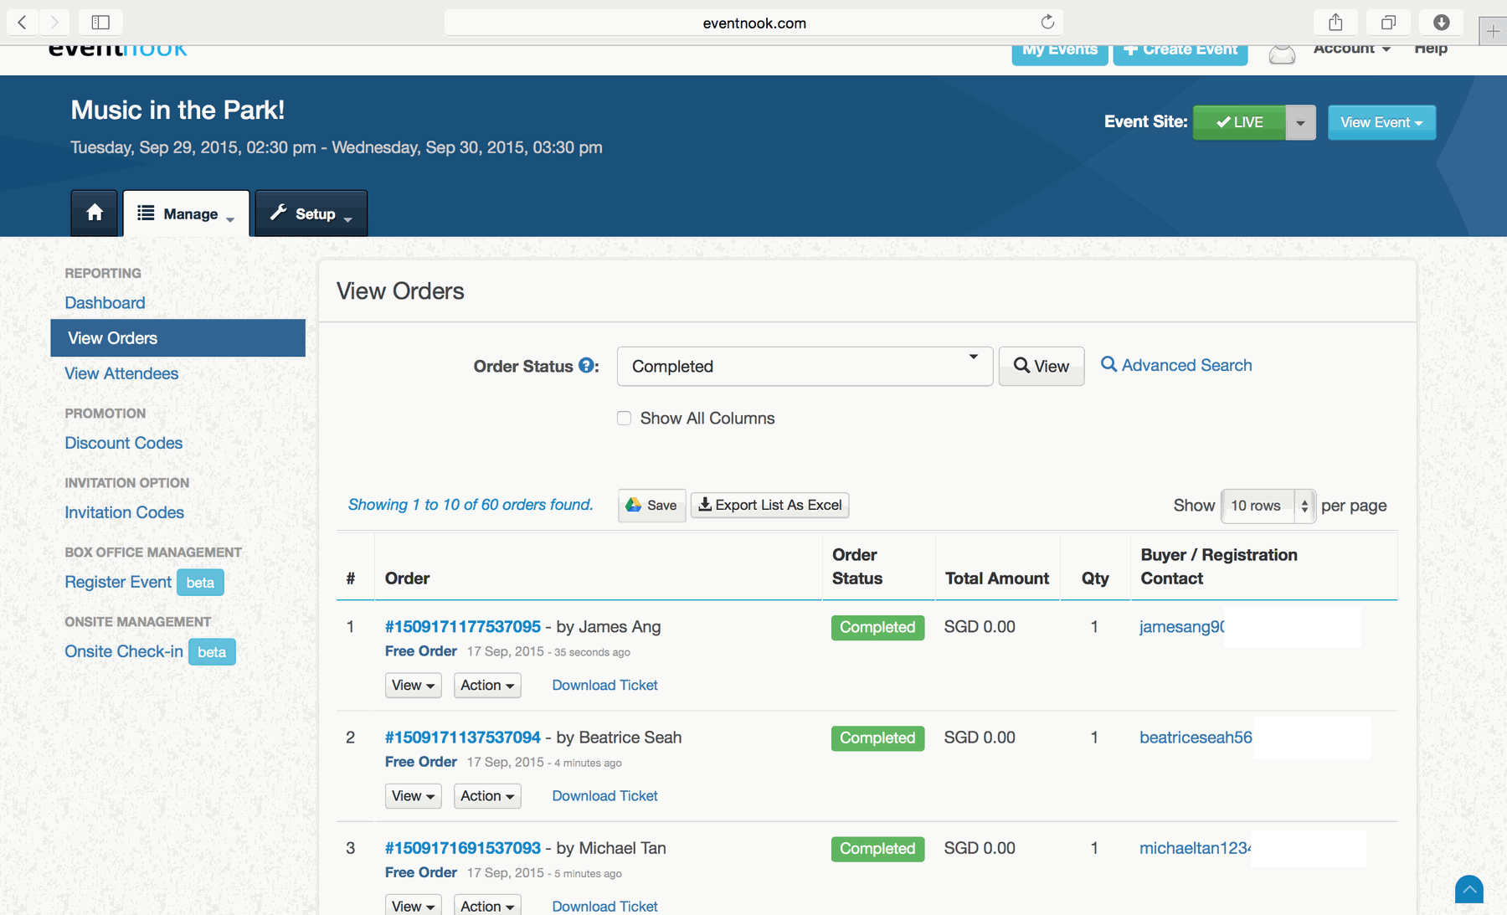Image resolution: width=1507 pixels, height=915 pixels.
Task: Click the View search button
Action: pos(1042,366)
